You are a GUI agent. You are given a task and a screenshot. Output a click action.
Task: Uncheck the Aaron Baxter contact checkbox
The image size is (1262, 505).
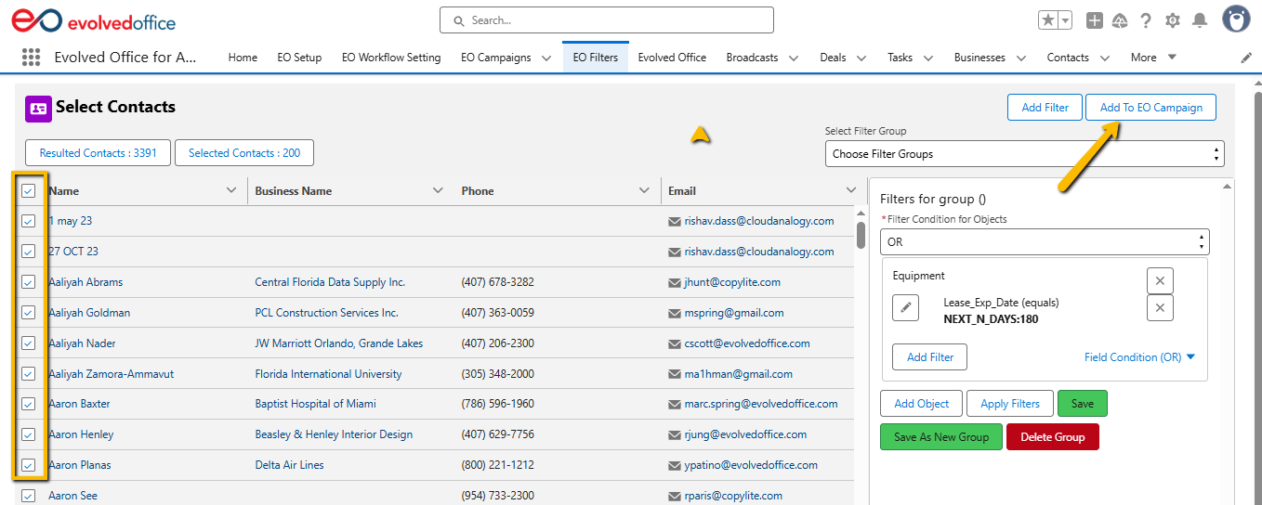29,404
